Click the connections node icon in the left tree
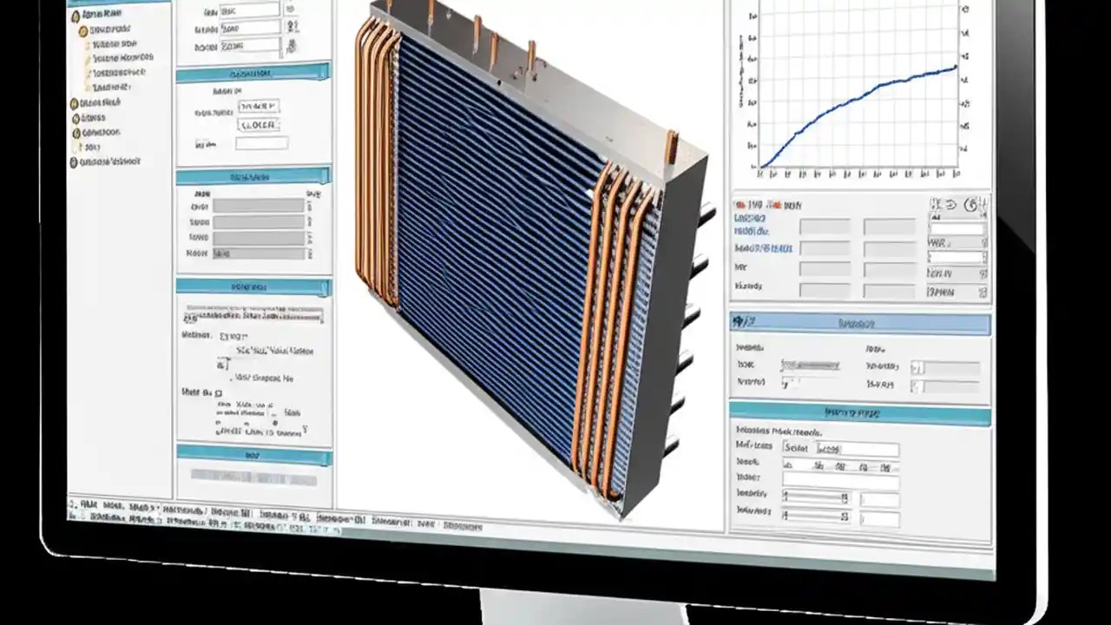Screen dimensions: 1111x625 point(75,132)
